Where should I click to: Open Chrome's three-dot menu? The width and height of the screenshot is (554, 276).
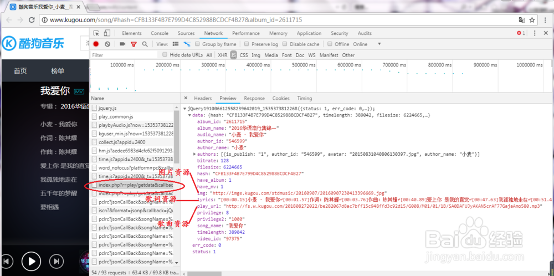click(545, 20)
